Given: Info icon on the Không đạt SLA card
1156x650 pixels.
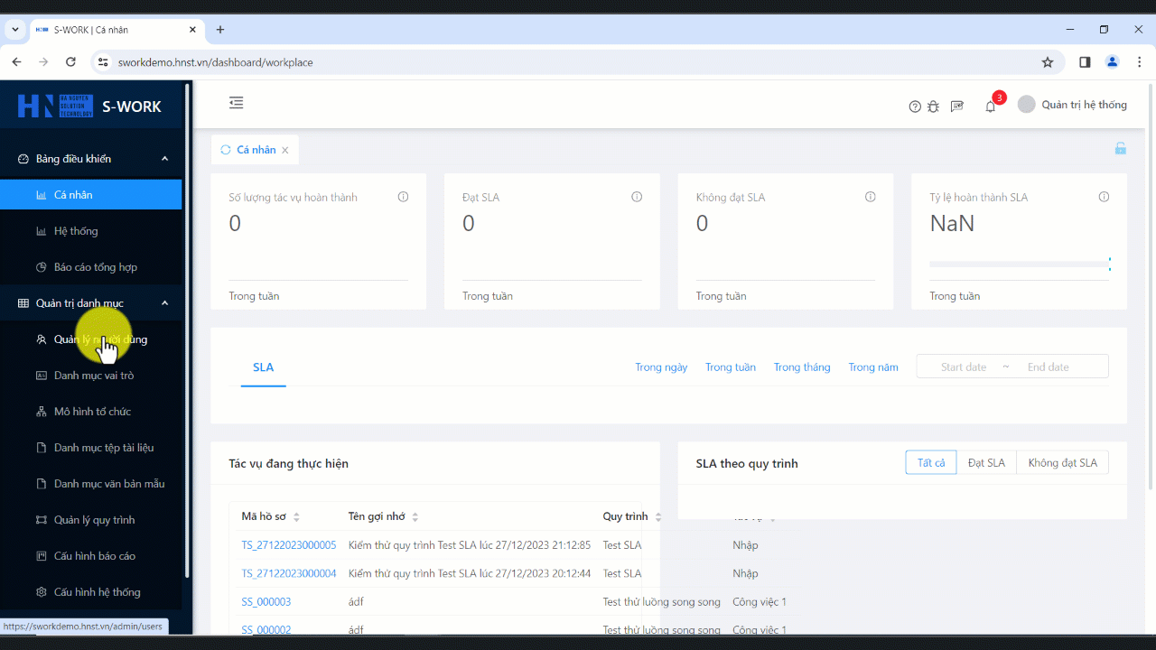Looking at the screenshot, I should coord(871,197).
